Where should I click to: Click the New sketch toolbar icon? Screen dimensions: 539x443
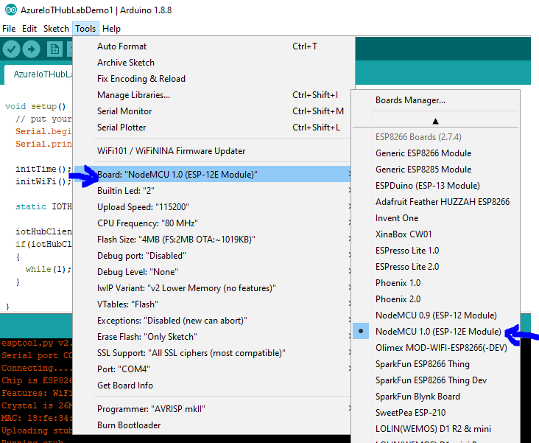point(54,49)
